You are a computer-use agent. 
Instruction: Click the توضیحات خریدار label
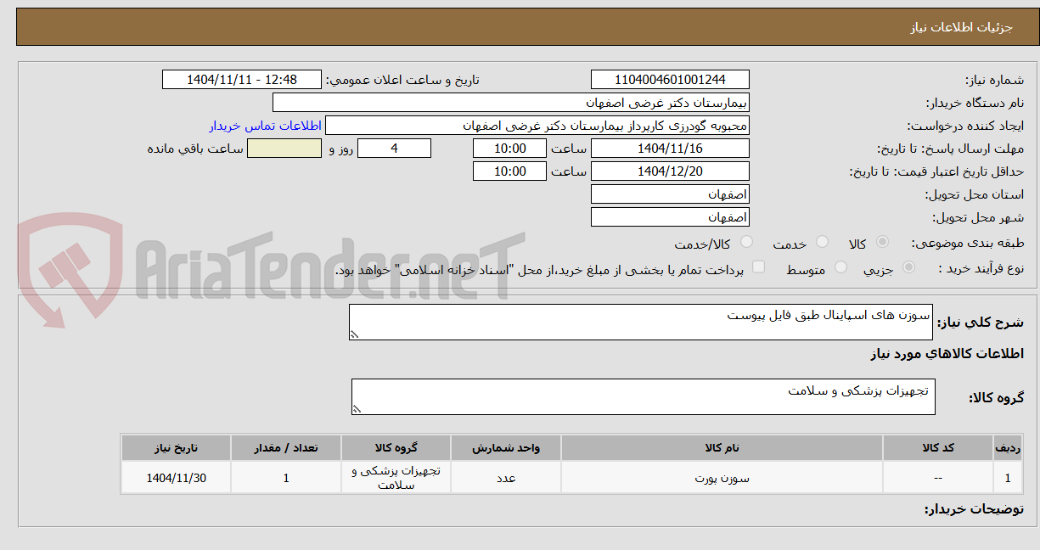pos(973,509)
